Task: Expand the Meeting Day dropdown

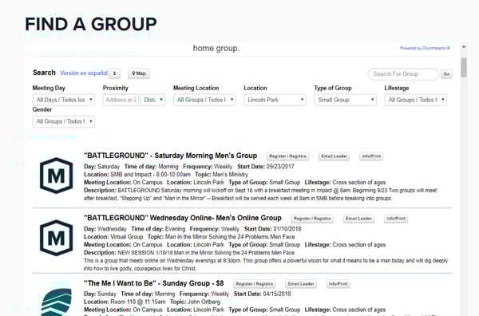Action: [x=64, y=100]
